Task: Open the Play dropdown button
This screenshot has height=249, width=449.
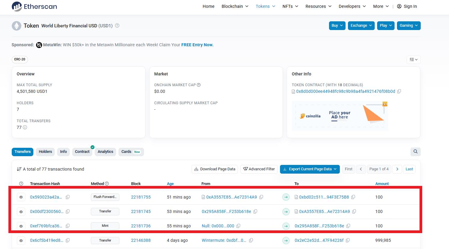Action: coord(386,26)
